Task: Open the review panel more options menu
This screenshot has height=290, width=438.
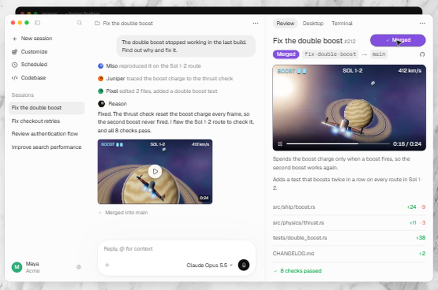Action: coord(422,23)
